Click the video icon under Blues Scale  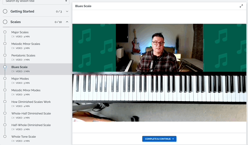click(13, 71)
